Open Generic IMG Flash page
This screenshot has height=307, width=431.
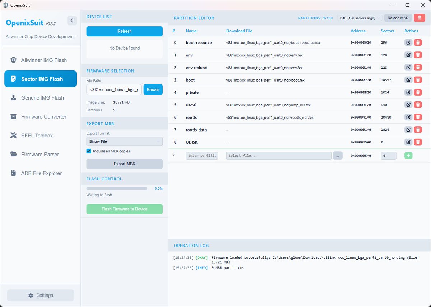point(40,98)
